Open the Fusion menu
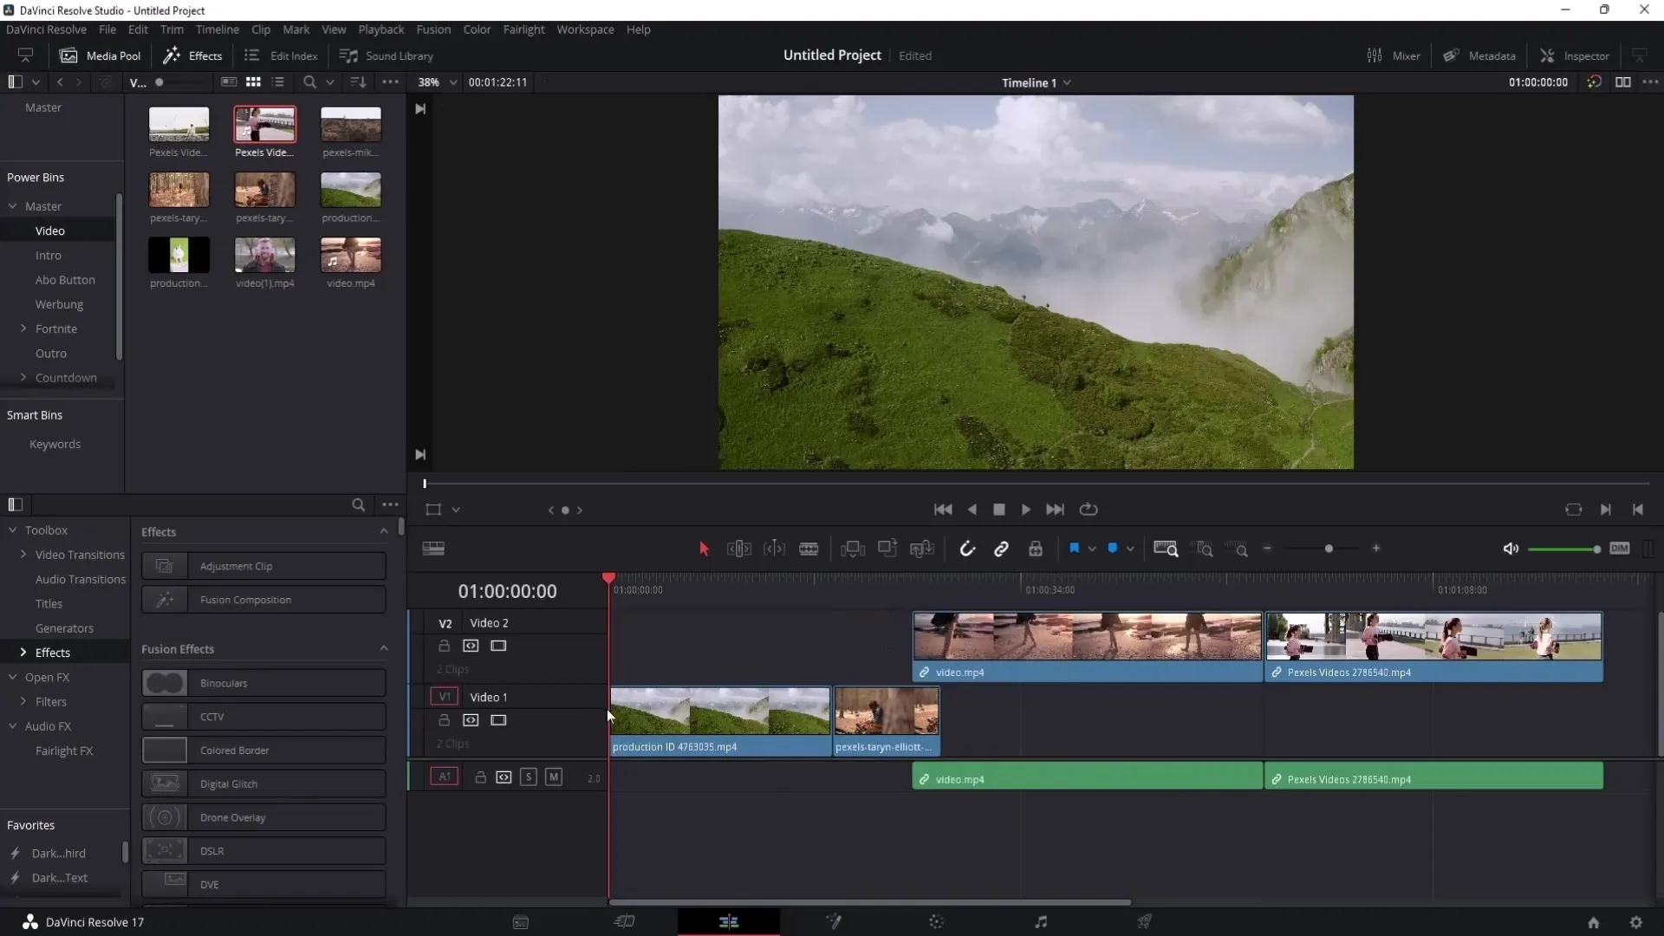The width and height of the screenshot is (1664, 936). click(x=432, y=29)
